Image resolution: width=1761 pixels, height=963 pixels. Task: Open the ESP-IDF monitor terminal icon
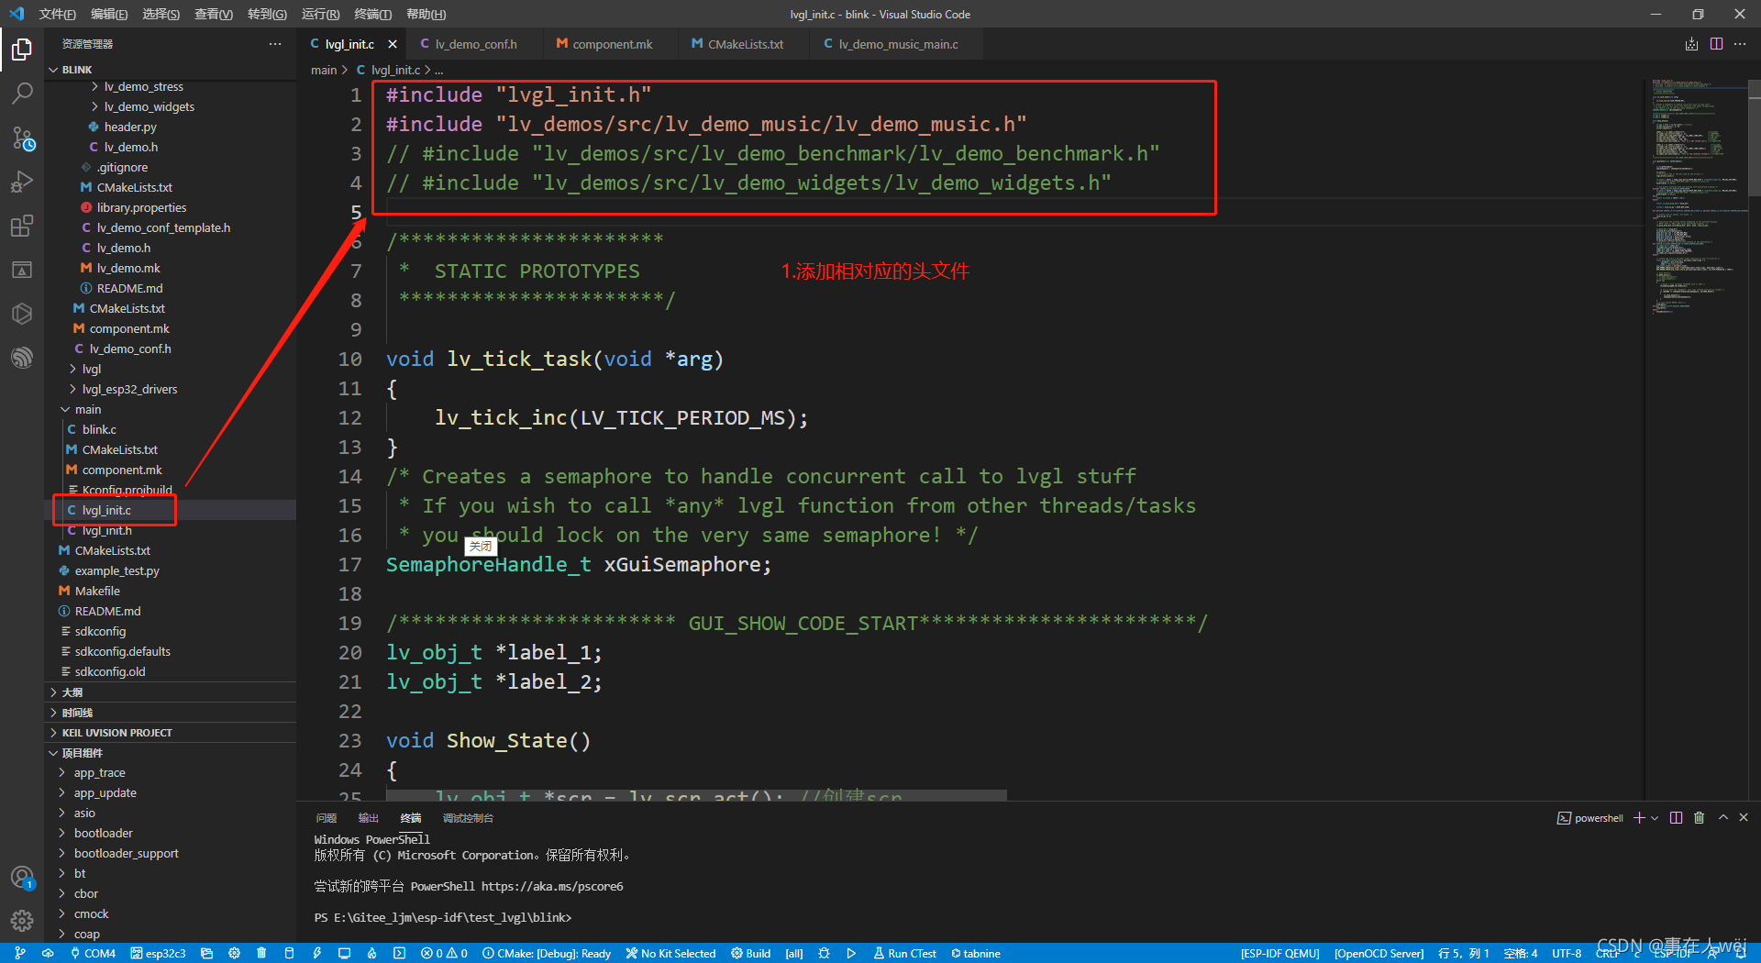click(x=344, y=953)
